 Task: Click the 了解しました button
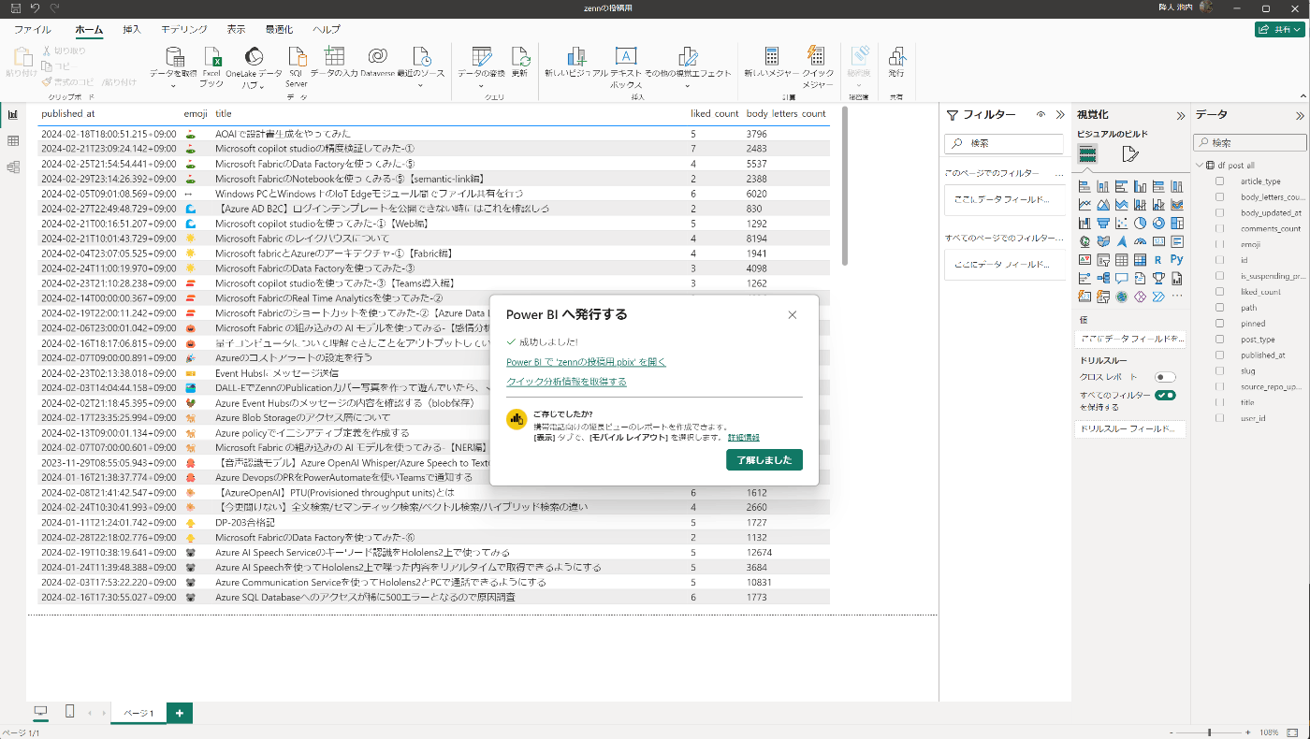764,459
